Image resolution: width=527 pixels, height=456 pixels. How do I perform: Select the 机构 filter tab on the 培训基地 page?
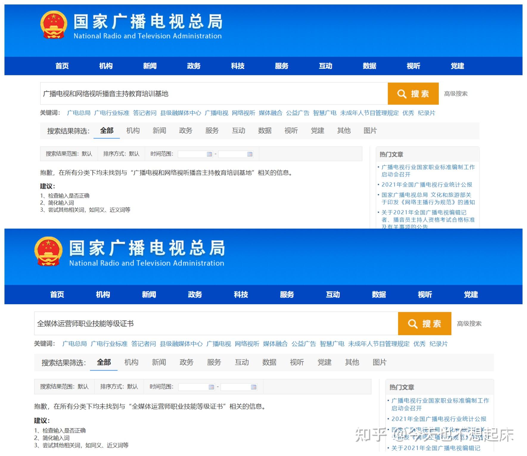point(133,131)
